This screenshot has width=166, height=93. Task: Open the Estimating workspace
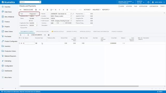tap(8, 61)
